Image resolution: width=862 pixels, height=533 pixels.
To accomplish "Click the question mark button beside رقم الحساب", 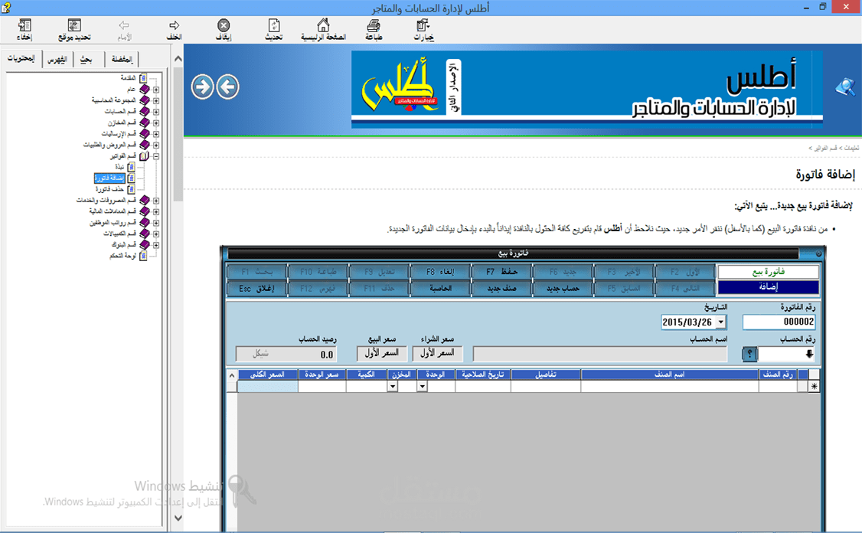I will pos(749,355).
